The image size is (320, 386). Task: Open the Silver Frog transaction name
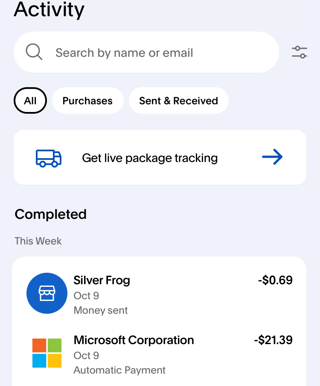point(102,280)
